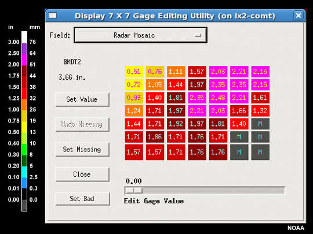This screenshot has height=234, width=313.
Task: Select the dark red 1.86 cell
Action: pyautogui.click(x=155, y=137)
